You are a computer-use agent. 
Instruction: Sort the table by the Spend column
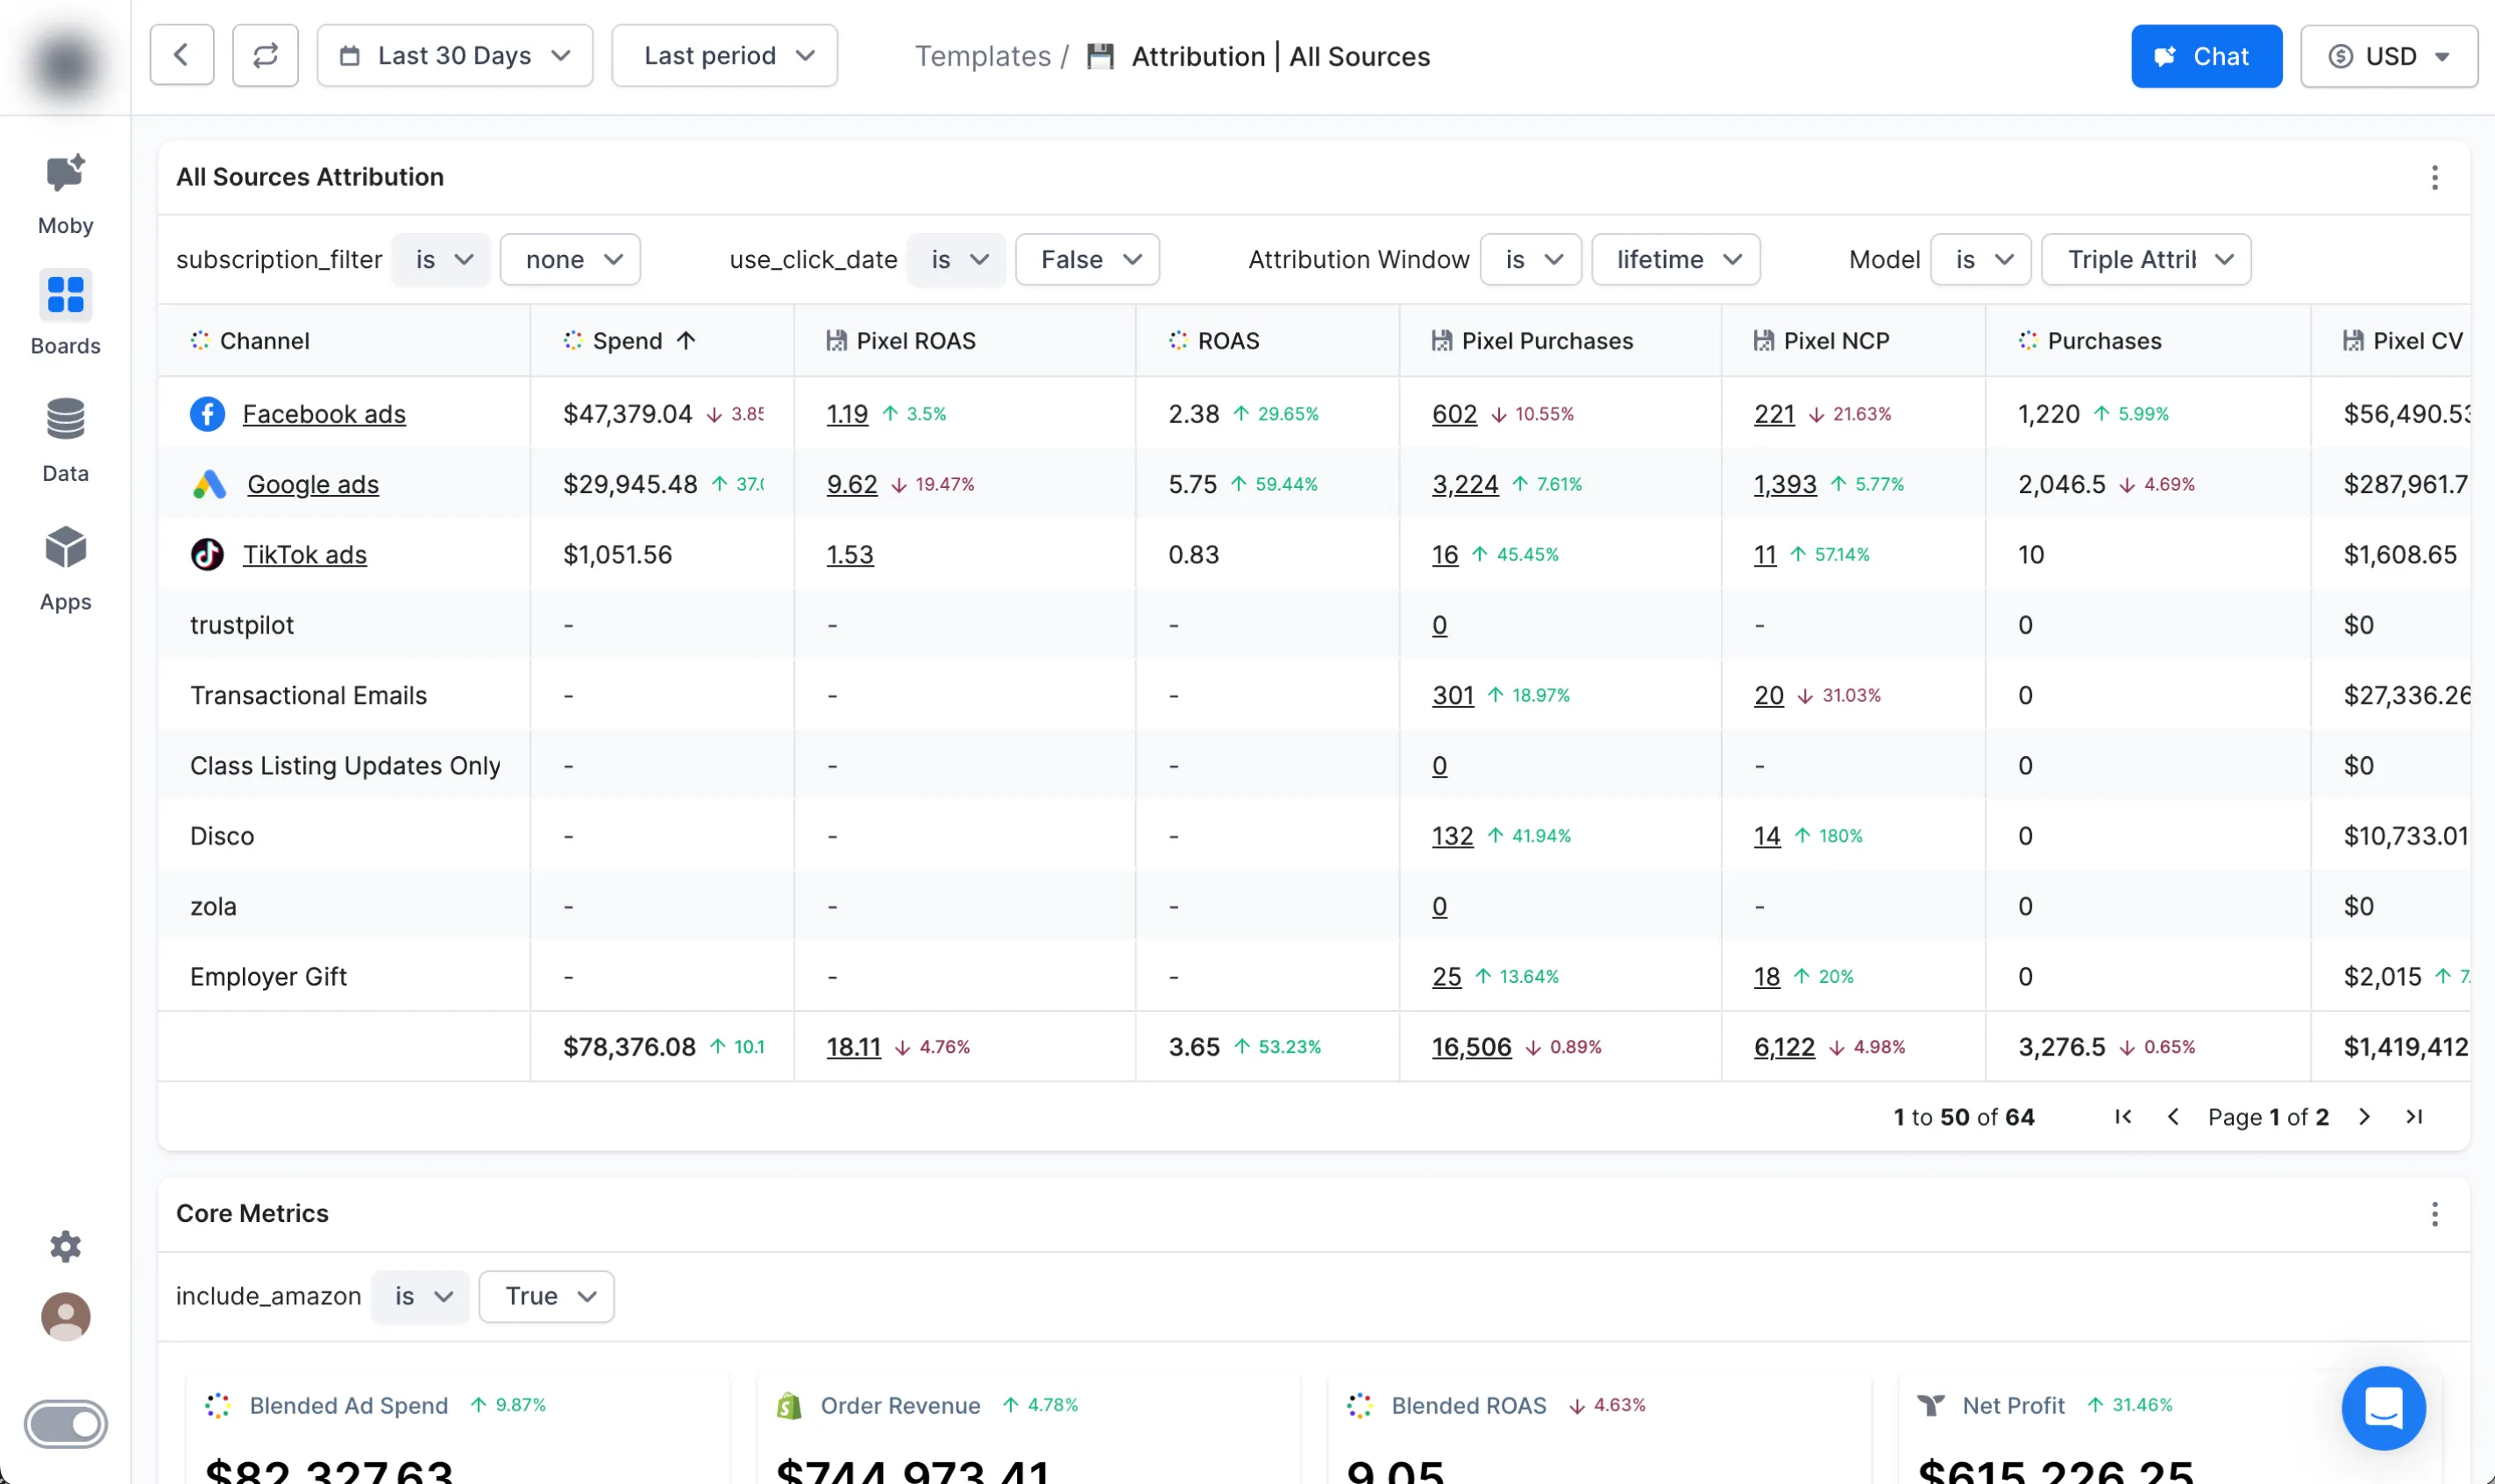[x=627, y=341]
